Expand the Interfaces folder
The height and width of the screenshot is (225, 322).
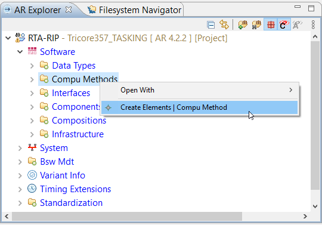pos(32,93)
